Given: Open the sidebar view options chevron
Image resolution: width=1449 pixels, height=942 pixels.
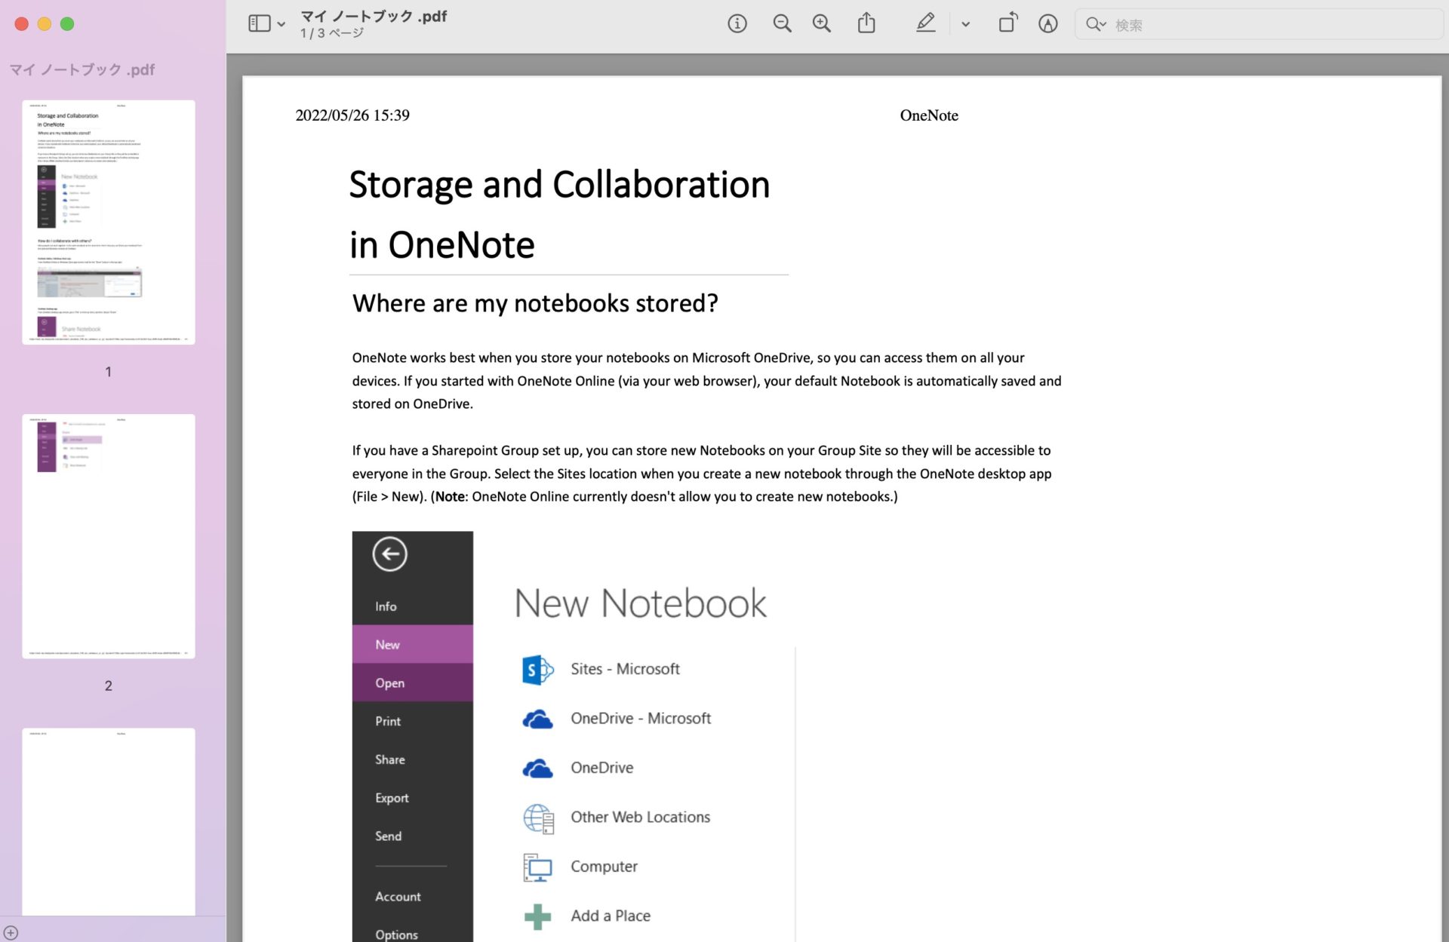Looking at the screenshot, I should point(281,24).
